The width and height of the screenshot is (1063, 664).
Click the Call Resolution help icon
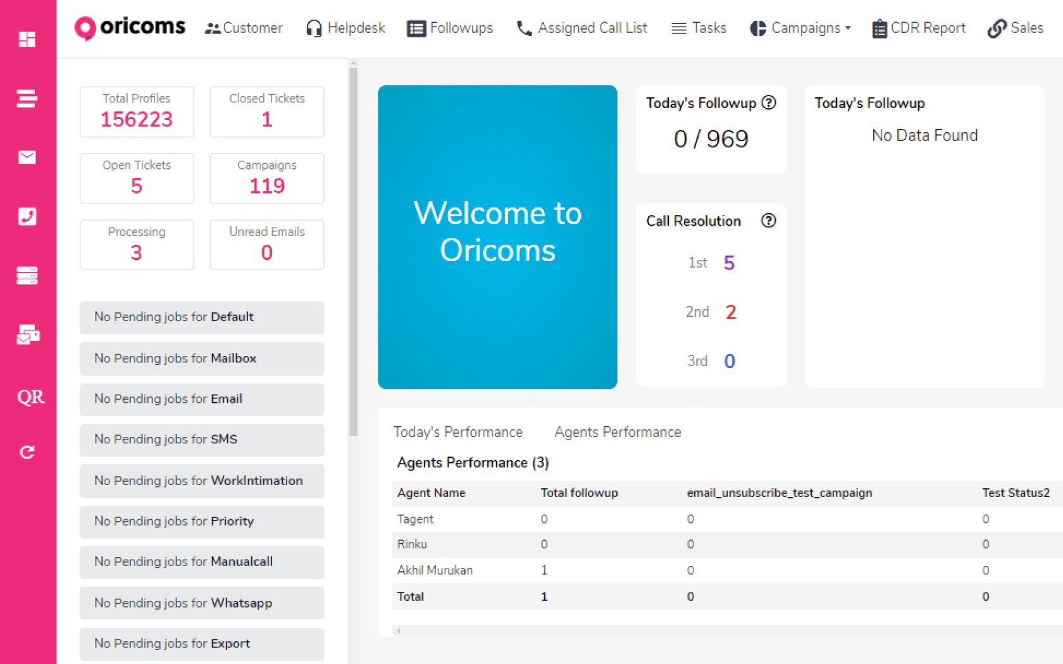pos(769,221)
